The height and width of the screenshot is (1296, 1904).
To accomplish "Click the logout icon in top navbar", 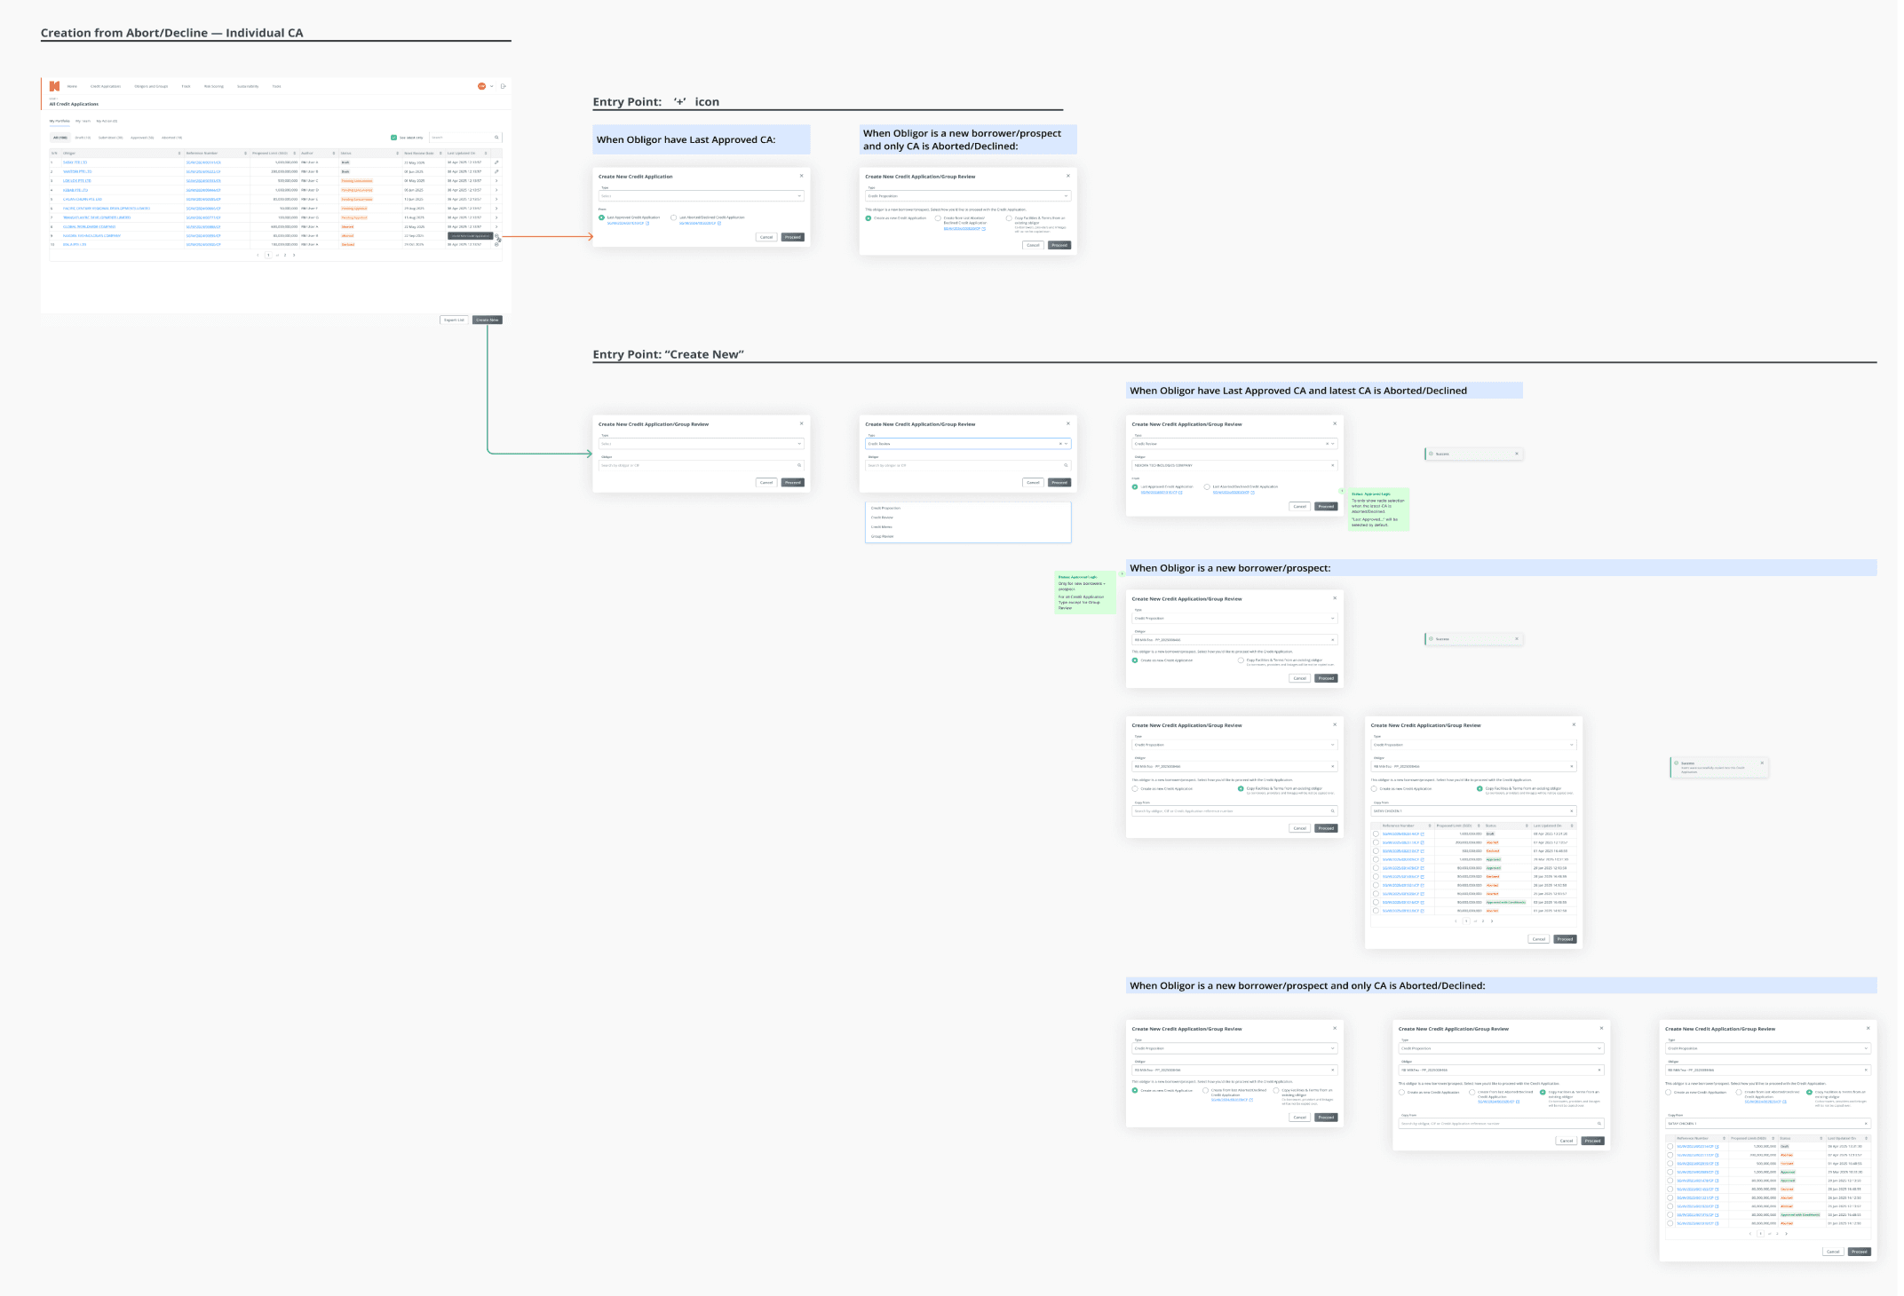I will (503, 86).
